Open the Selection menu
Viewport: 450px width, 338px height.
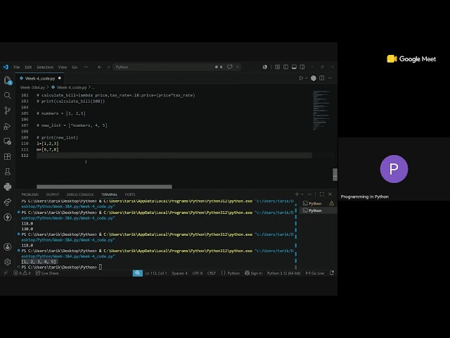[45, 67]
